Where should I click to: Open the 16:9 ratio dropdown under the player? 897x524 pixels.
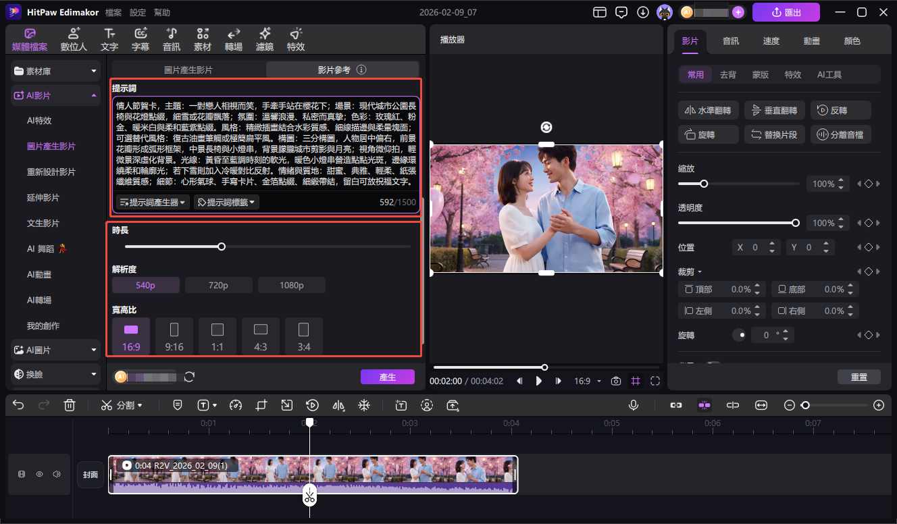(x=587, y=381)
